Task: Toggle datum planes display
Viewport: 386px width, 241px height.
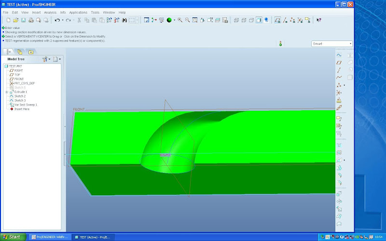Action: 277,20
